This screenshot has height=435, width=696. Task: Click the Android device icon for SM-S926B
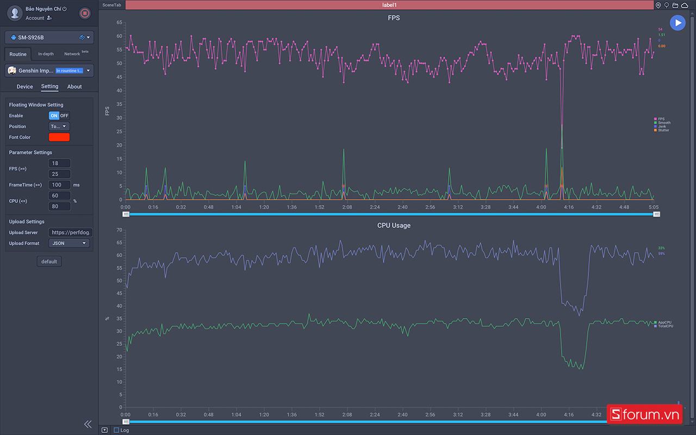[x=14, y=38]
